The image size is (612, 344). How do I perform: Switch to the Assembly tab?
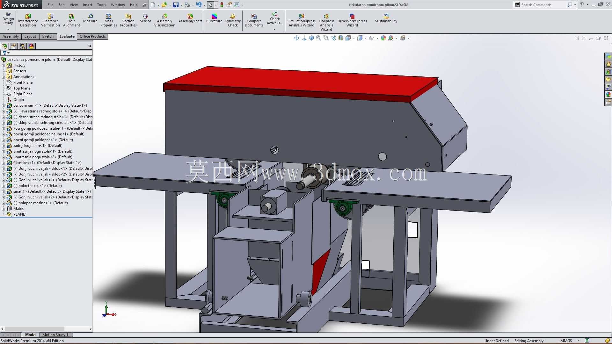pos(11,36)
